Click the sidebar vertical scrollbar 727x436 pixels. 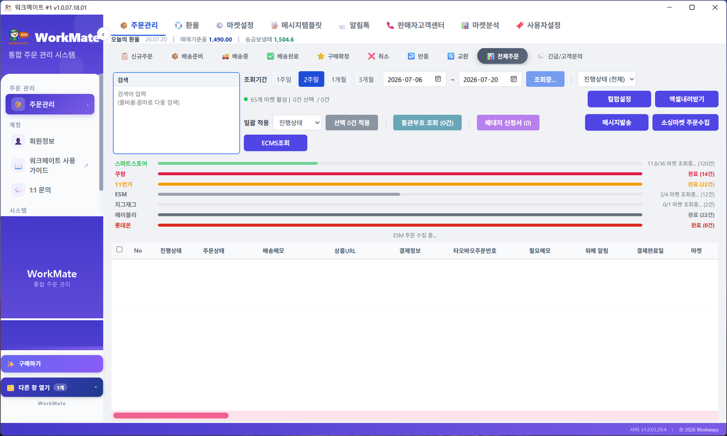pos(101,133)
